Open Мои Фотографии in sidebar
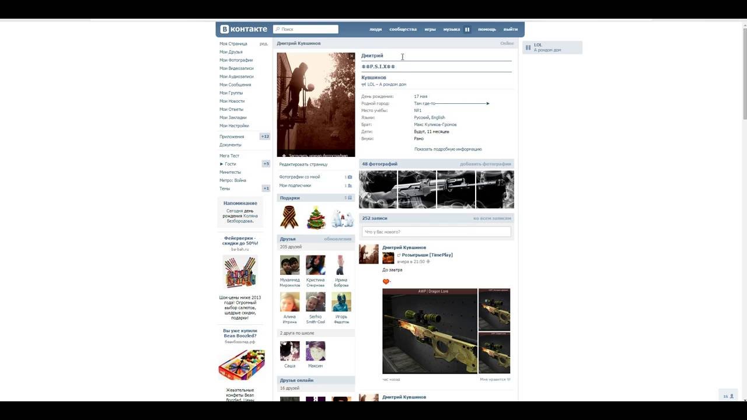This screenshot has width=747, height=420. pos(236,60)
